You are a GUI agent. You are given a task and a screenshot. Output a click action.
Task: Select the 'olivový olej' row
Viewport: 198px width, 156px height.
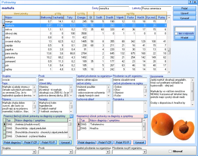tap(84, 34)
